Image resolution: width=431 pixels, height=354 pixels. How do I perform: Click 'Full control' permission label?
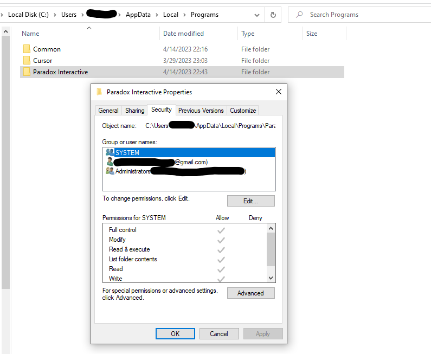point(123,230)
